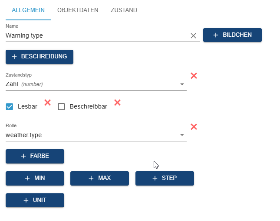Viewport: 280px width, 221px height.
Task: Click the Bildchen button
Action: click(x=232, y=35)
